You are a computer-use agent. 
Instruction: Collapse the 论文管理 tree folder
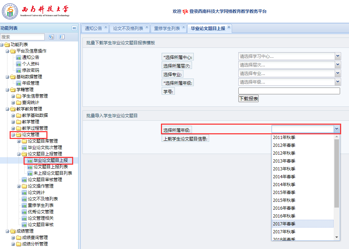pyautogui.click(x=13, y=135)
